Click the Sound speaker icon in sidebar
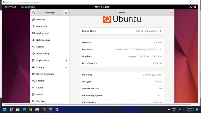 [x=33, y=88]
